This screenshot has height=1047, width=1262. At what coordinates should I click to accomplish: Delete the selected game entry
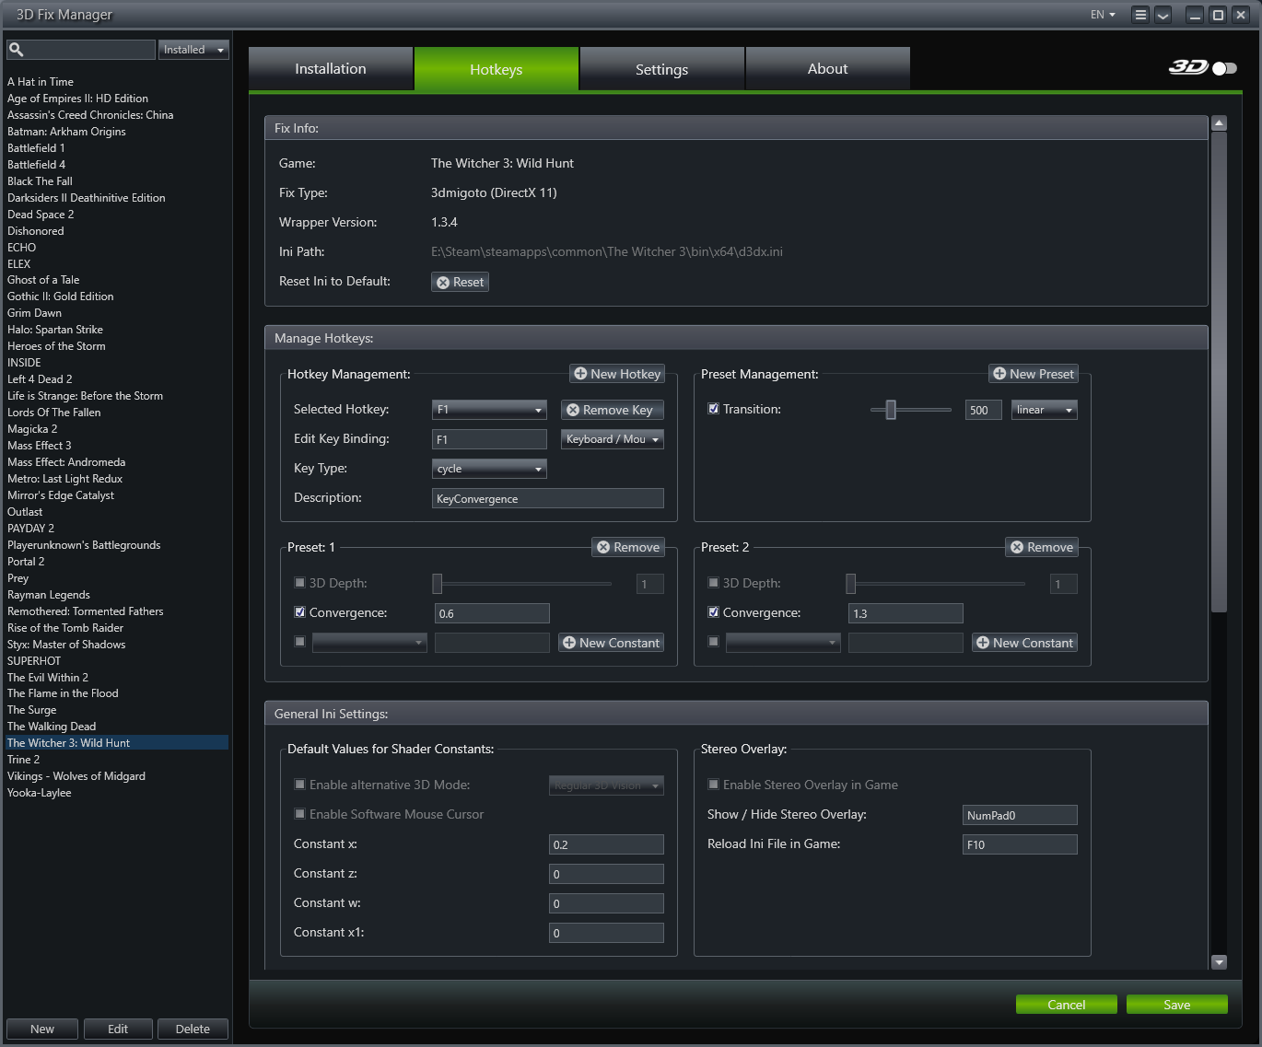coord(193,1029)
